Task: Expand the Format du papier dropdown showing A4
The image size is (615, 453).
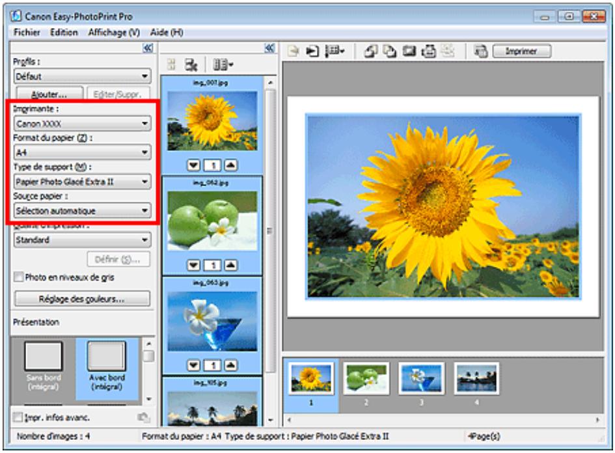Action: pyautogui.click(x=83, y=152)
